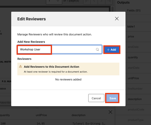Cancel editing reviewers
This screenshot has width=151, height=125.
(x=96, y=98)
